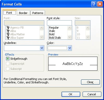
Task: Confirm with the OK button
Action: tap(71, 94)
